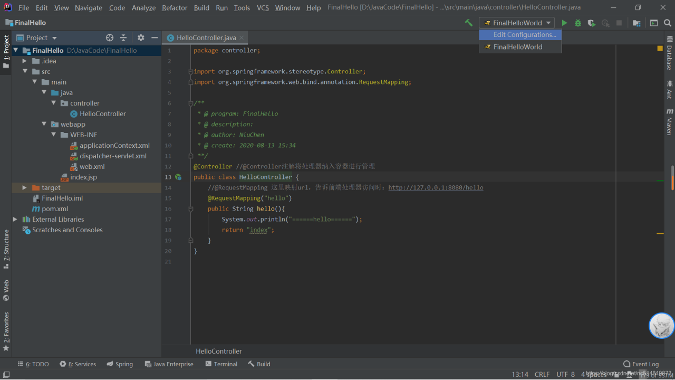The image size is (675, 380).
Task: Click the Spring bean gutter icon at line 13
Action: (x=178, y=177)
